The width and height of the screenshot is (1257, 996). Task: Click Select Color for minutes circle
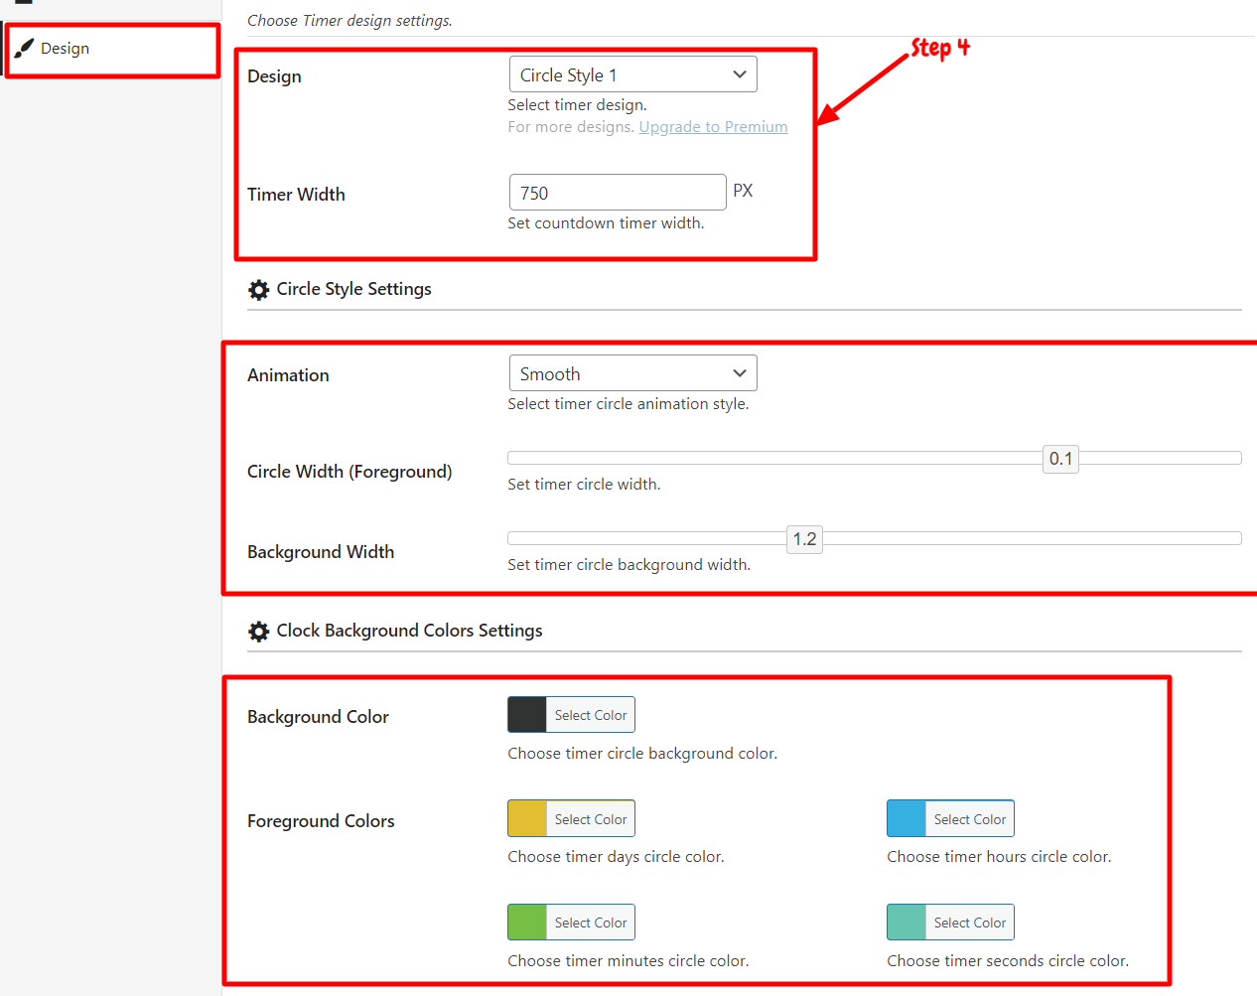pyautogui.click(x=591, y=923)
